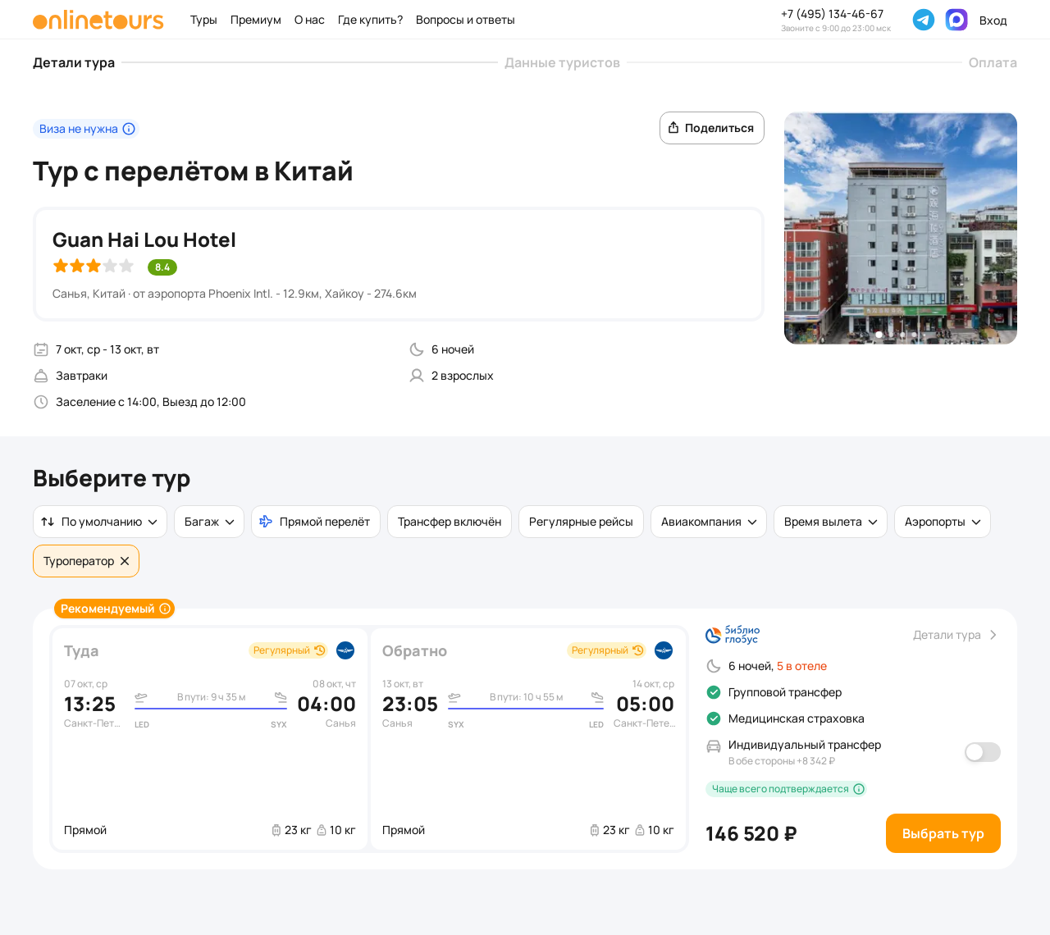This screenshot has height=935, width=1050.
Task: Open the По умолчанию sorting dropdown
Action: tap(100, 522)
